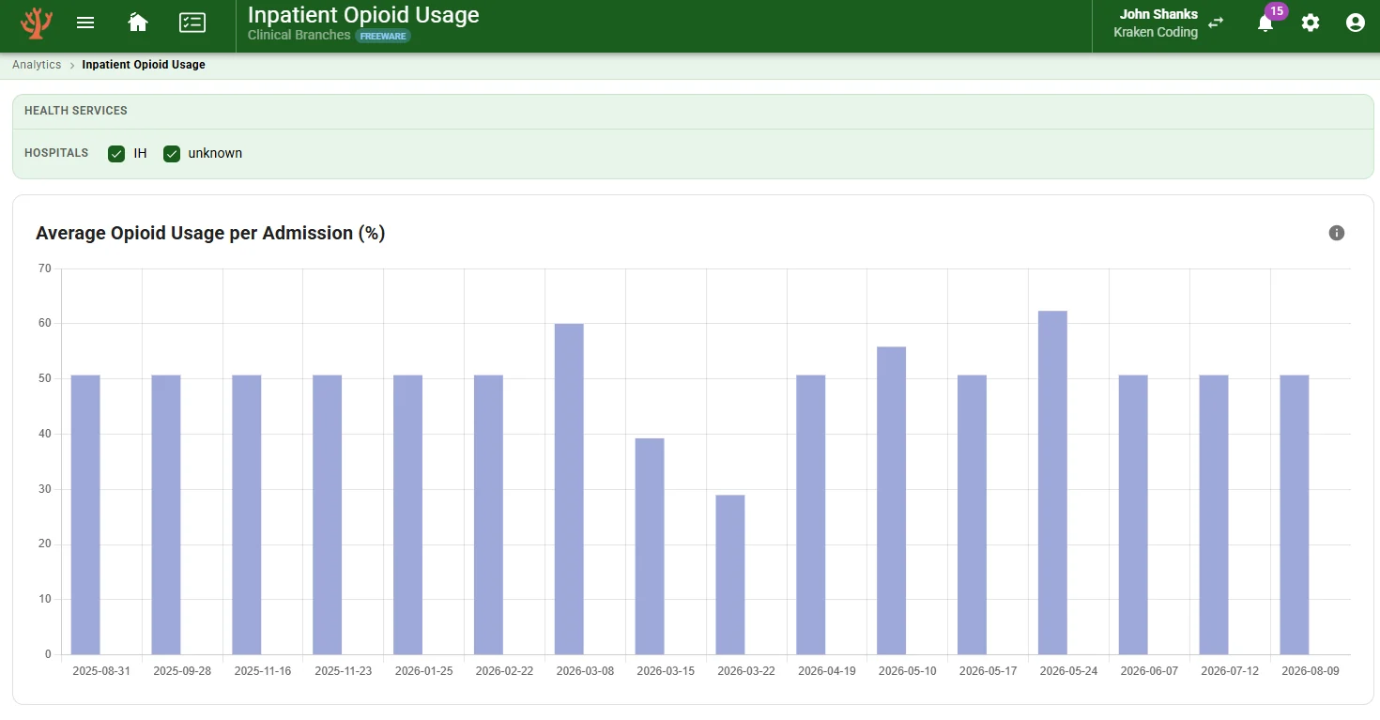Click the HOSPITALS filter label
1380x720 pixels.
[56, 153]
